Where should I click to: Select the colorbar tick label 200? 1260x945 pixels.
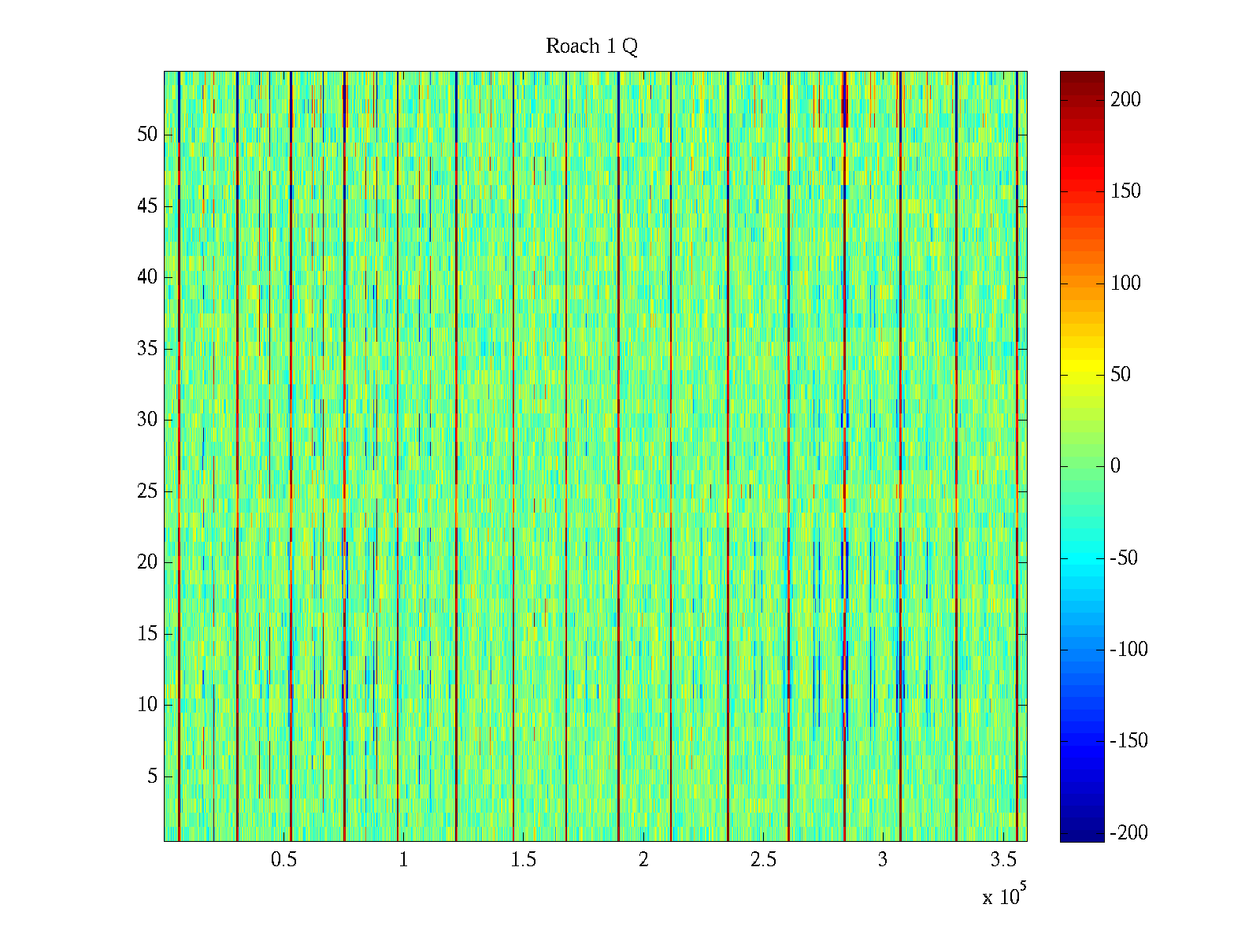click(x=1125, y=99)
